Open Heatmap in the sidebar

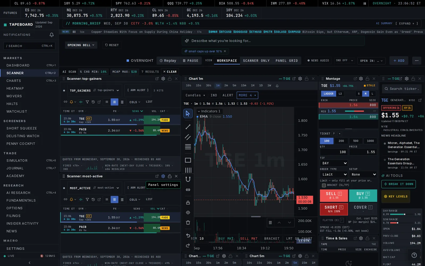coord(15,89)
